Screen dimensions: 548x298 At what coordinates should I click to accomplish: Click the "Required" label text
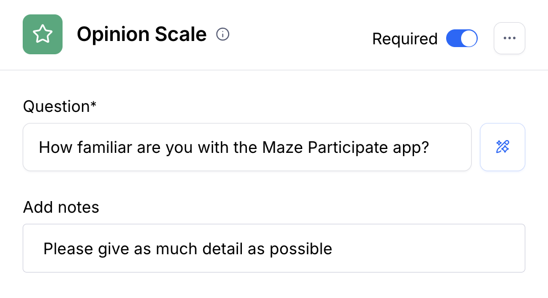pyautogui.click(x=405, y=39)
